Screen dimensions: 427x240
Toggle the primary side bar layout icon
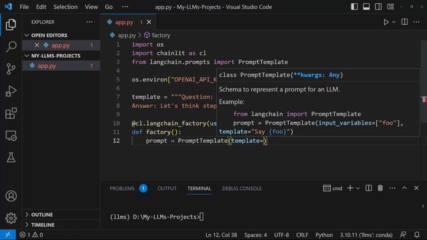click(x=354, y=7)
